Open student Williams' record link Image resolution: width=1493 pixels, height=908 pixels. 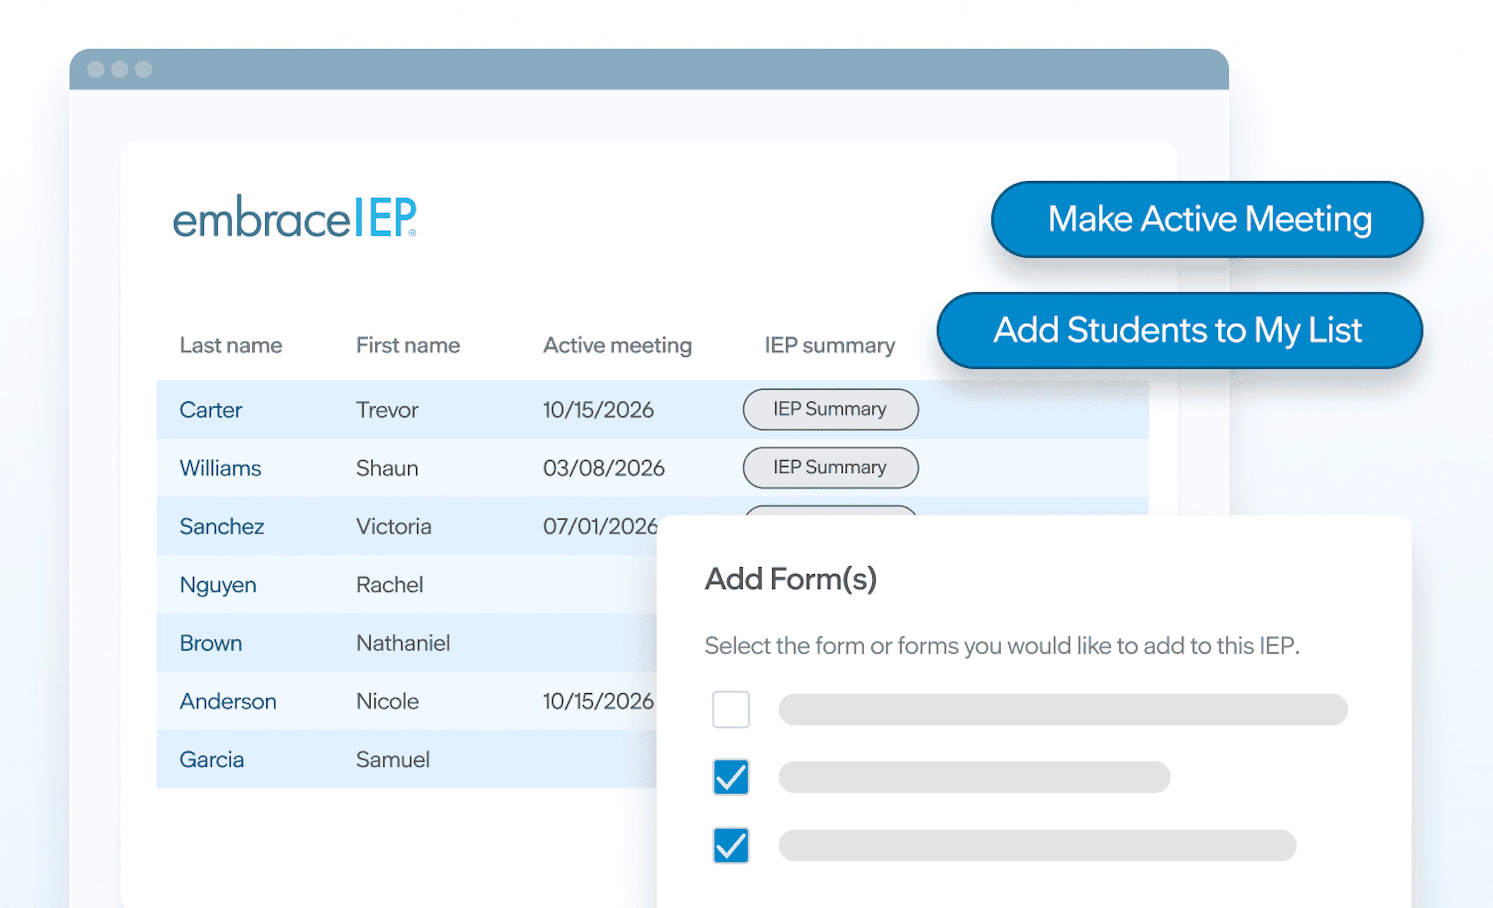click(x=220, y=468)
